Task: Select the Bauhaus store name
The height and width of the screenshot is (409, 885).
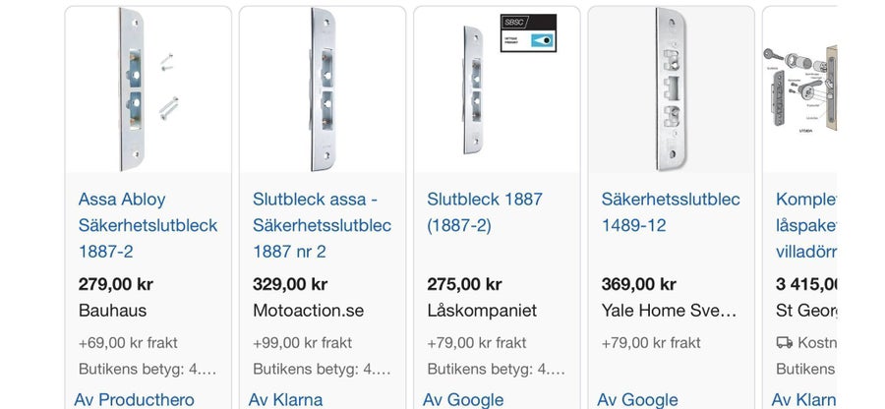Action: [112, 311]
